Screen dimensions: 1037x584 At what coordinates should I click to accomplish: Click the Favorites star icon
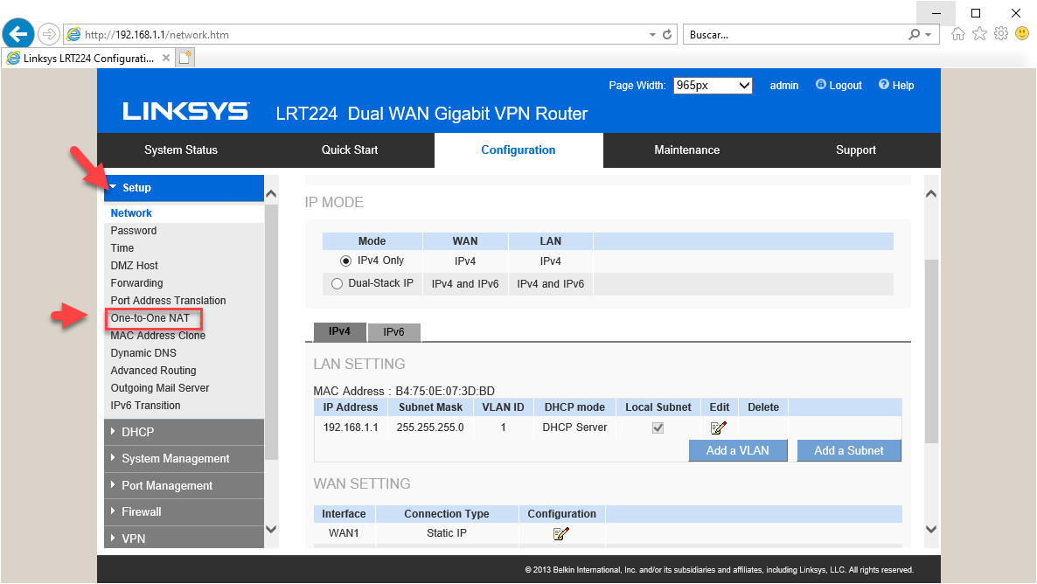(x=979, y=34)
